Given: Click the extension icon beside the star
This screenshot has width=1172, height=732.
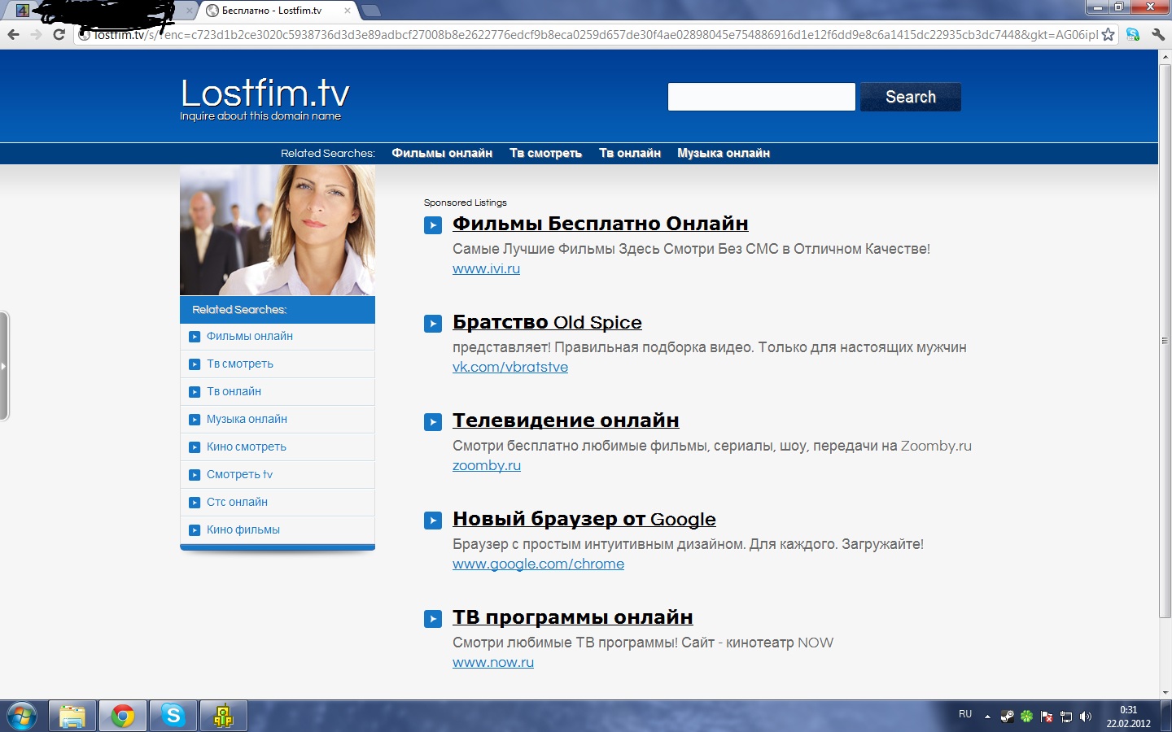Looking at the screenshot, I should click(1133, 34).
